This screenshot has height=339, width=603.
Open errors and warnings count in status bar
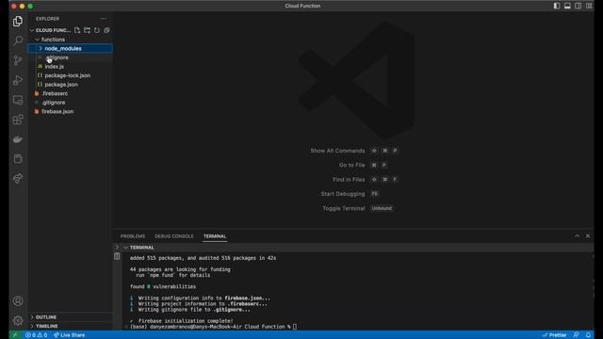[x=36, y=335]
